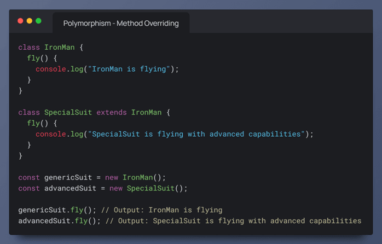Click the red close window dot
Screen dimensions: 382x244
(x=20, y=21)
